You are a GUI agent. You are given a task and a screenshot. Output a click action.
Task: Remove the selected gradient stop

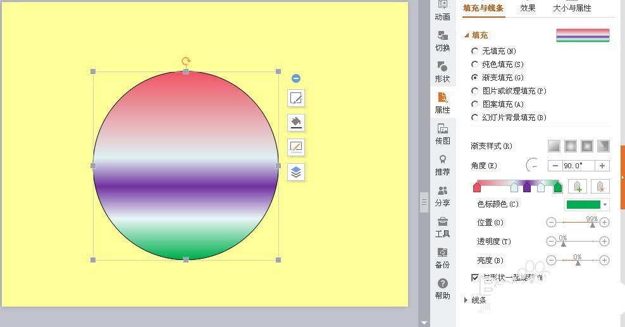click(600, 186)
